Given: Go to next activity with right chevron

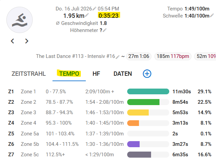Looking at the screenshot, I should (x=27, y=41).
